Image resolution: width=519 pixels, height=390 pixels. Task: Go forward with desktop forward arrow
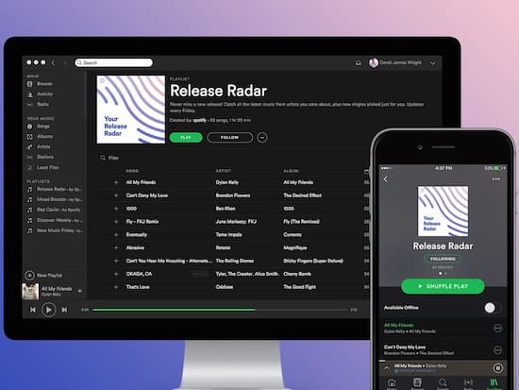[64, 62]
